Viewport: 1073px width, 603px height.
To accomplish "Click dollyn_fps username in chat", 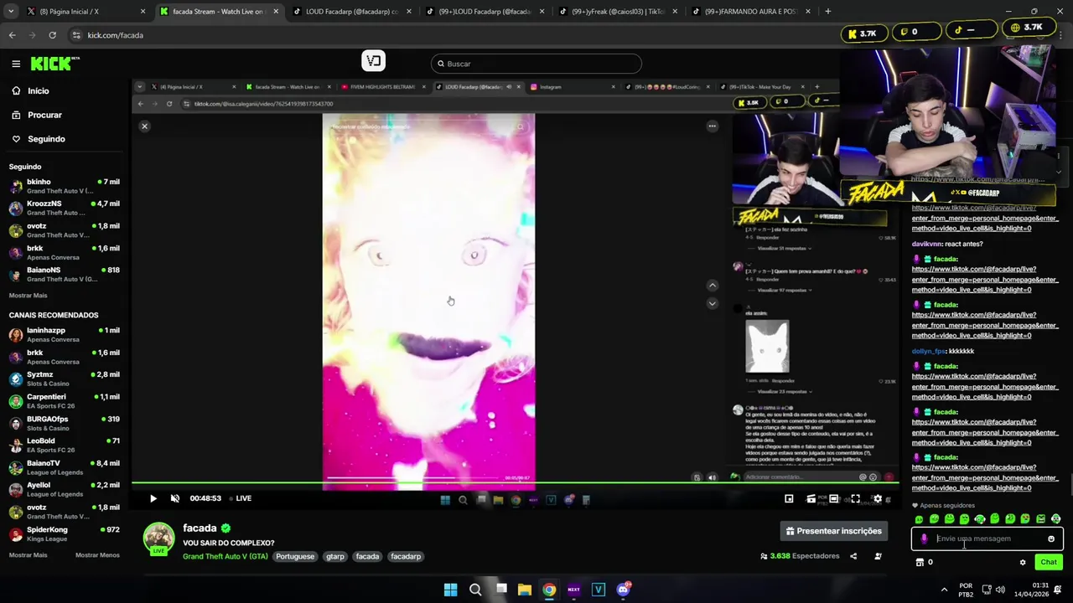I will coord(929,351).
